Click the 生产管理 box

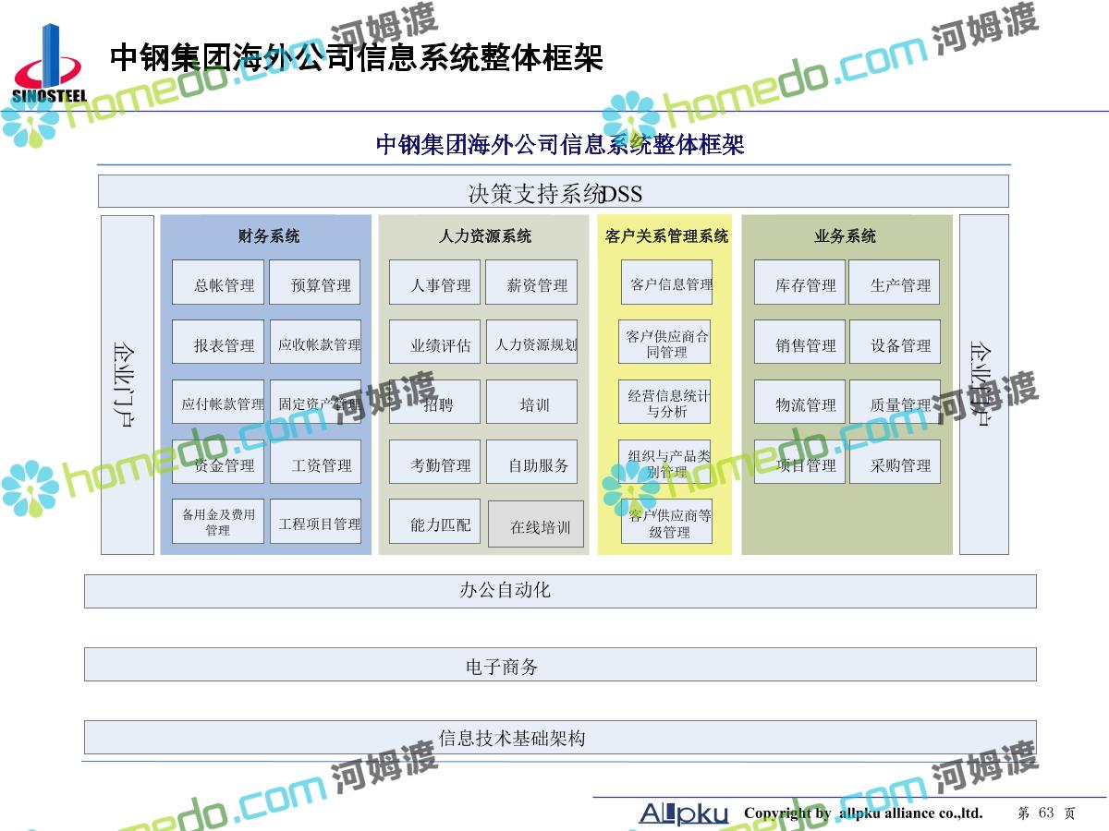pos(895,283)
